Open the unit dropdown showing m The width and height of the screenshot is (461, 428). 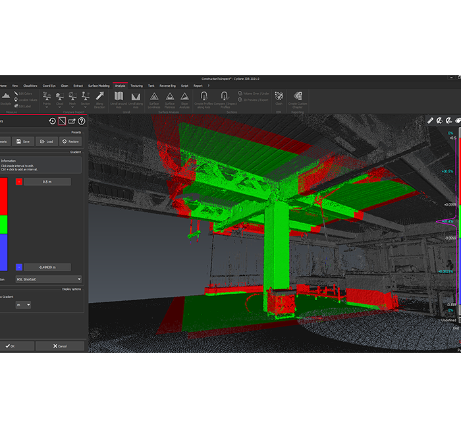pos(24,305)
